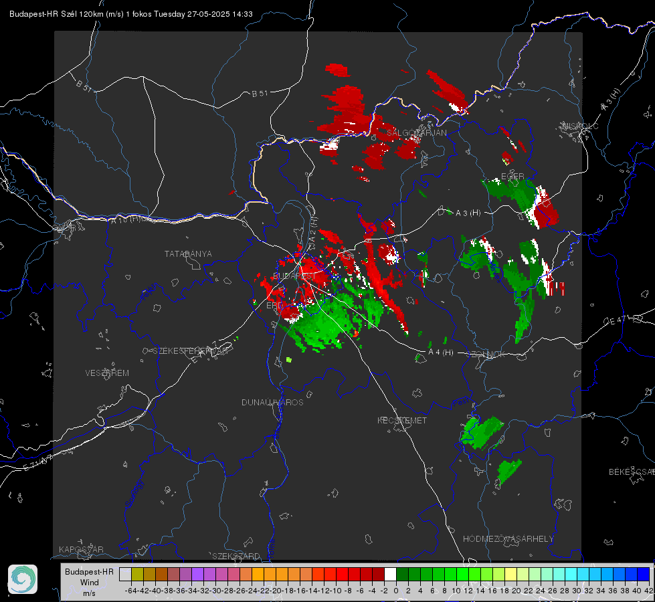Click the green echo patch east of Kecskemét
Viewport: 655px width, 602px height.
coord(481,432)
